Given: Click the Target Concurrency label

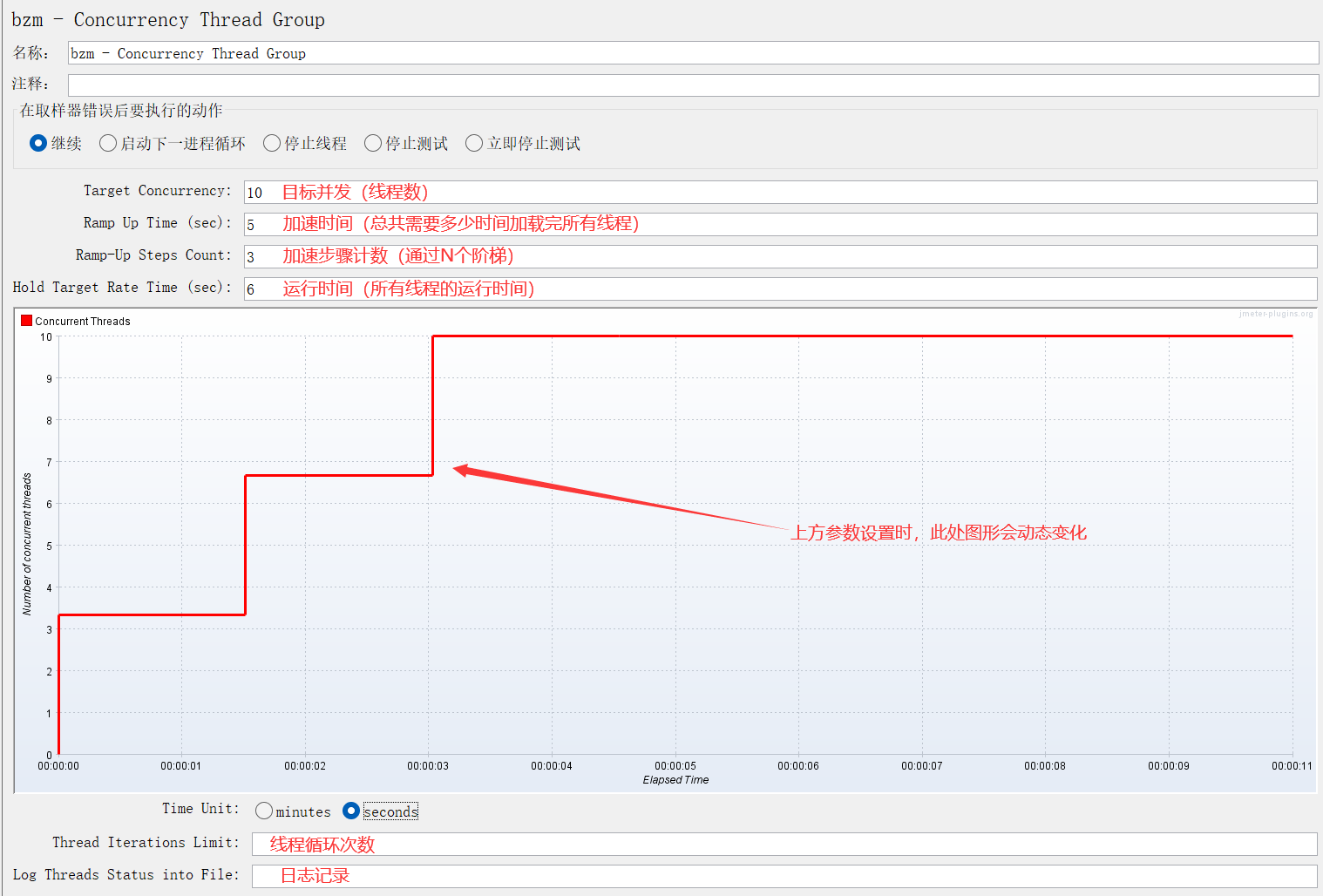Looking at the screenshot, I should click(158, 191).
